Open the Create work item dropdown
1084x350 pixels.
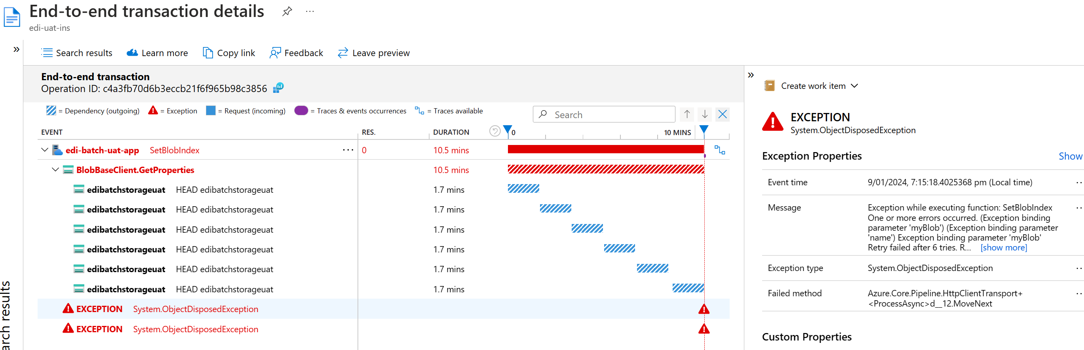[812, 86]
